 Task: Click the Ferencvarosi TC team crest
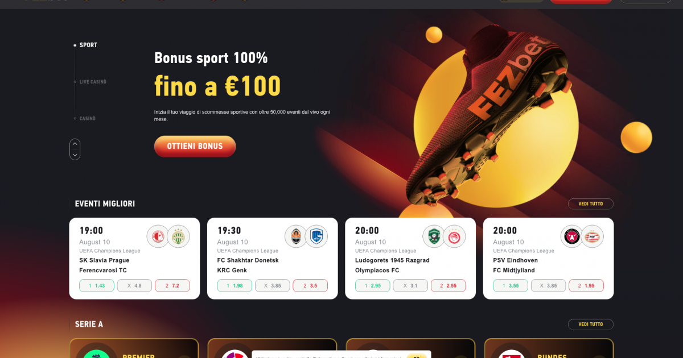point(178,236)
